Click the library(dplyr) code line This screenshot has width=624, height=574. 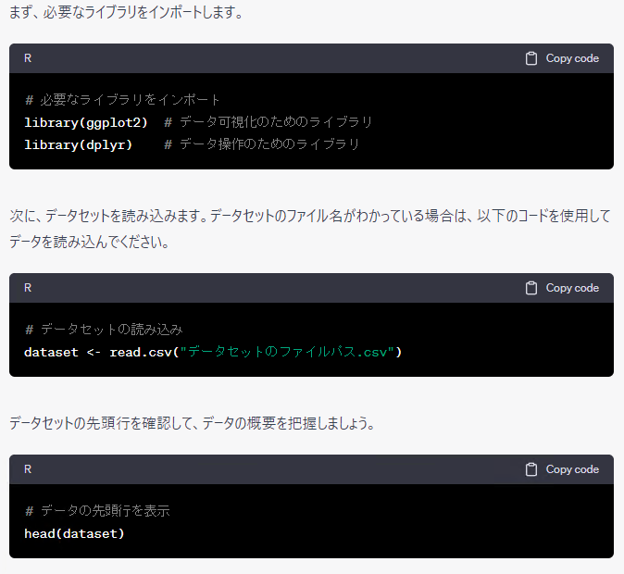coord(79,144)
